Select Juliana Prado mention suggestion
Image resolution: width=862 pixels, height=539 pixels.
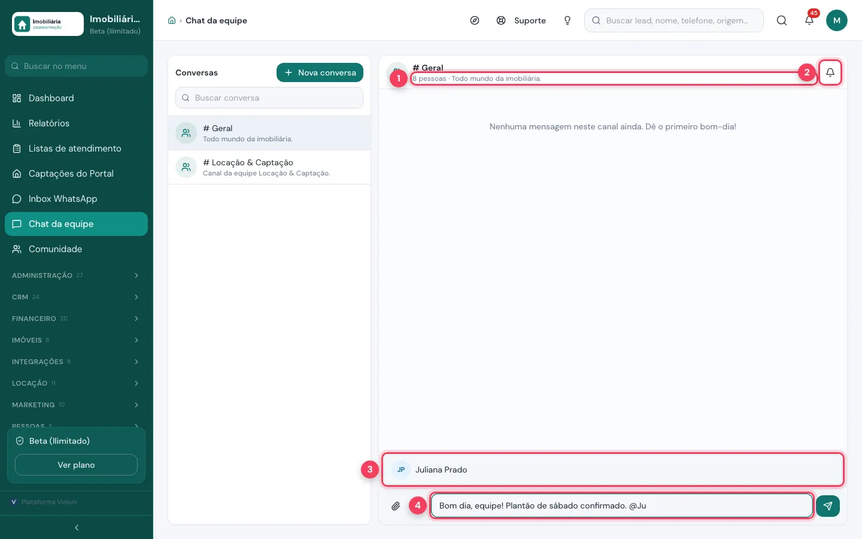pos(613,470)
